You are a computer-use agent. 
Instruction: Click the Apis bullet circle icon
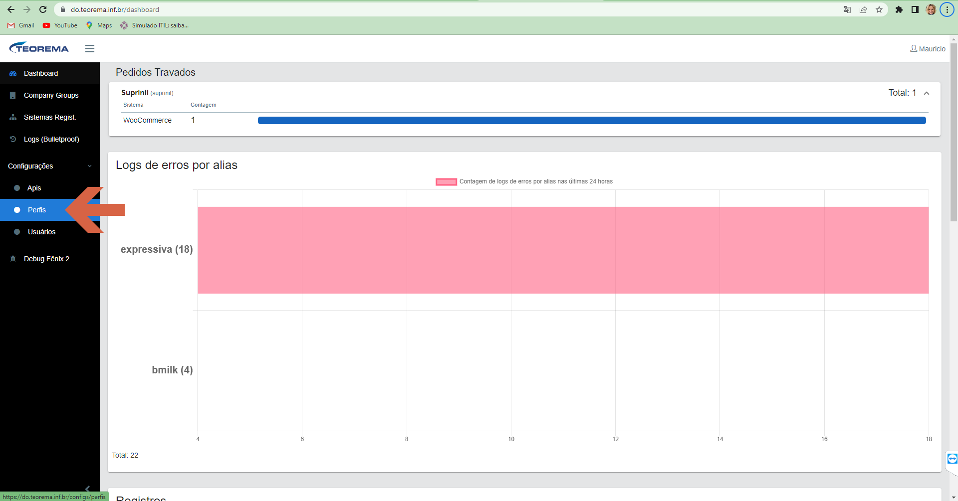pyautogui.click(x=17, y=188)
